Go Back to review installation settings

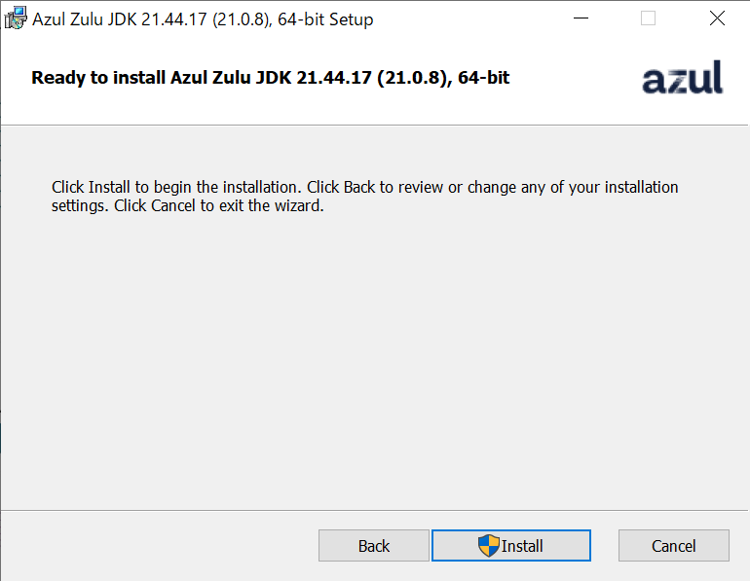tap(374, 545)
